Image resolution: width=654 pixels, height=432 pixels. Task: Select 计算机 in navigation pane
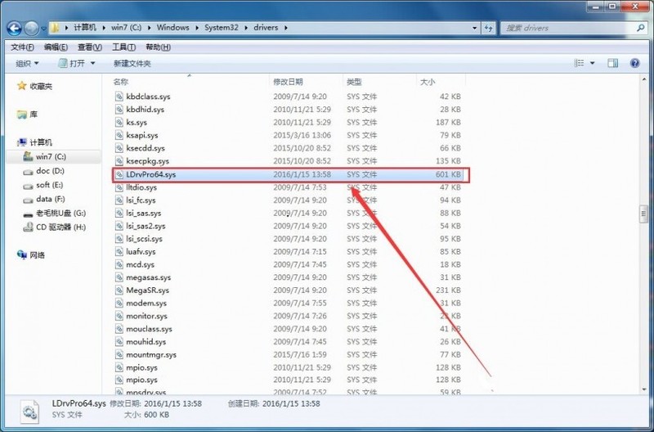point(35,142)
